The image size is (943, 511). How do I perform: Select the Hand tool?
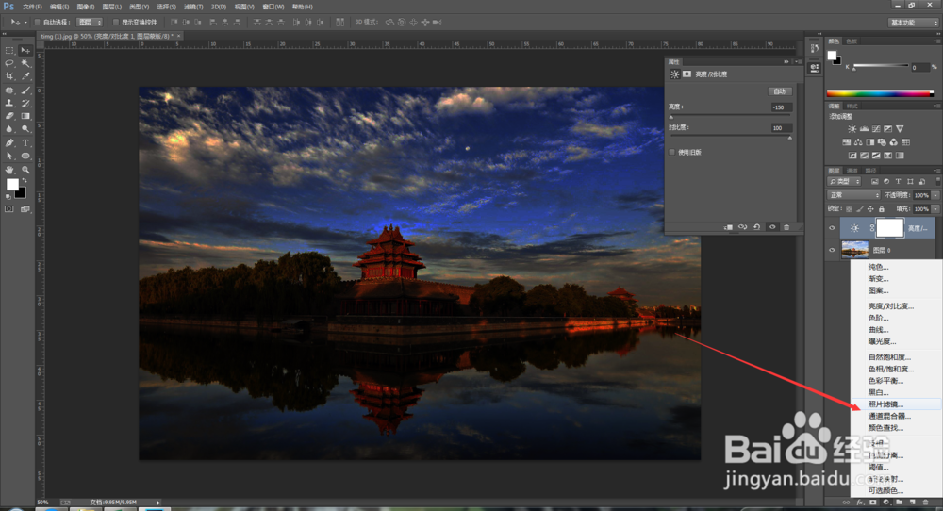[9, 170]
